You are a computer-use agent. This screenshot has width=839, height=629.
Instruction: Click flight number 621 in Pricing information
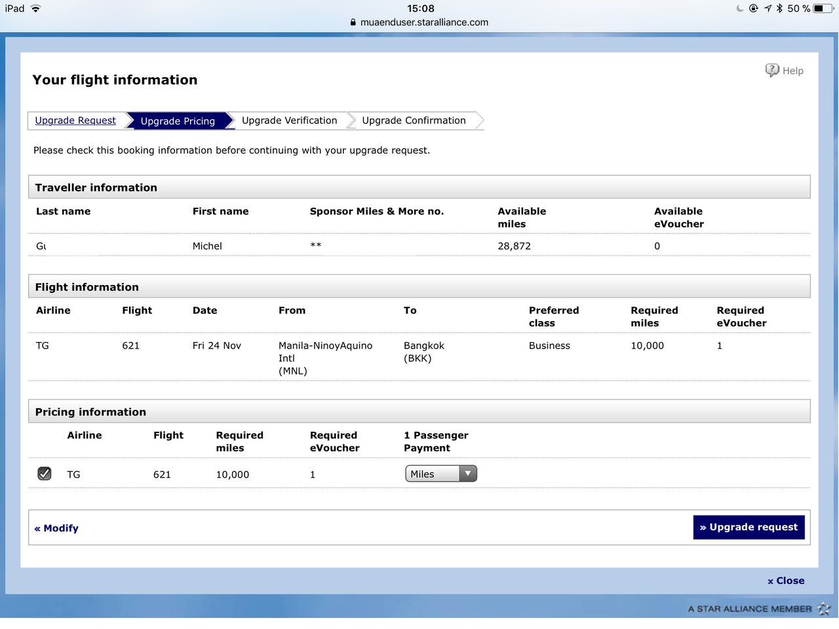point(162,474)
